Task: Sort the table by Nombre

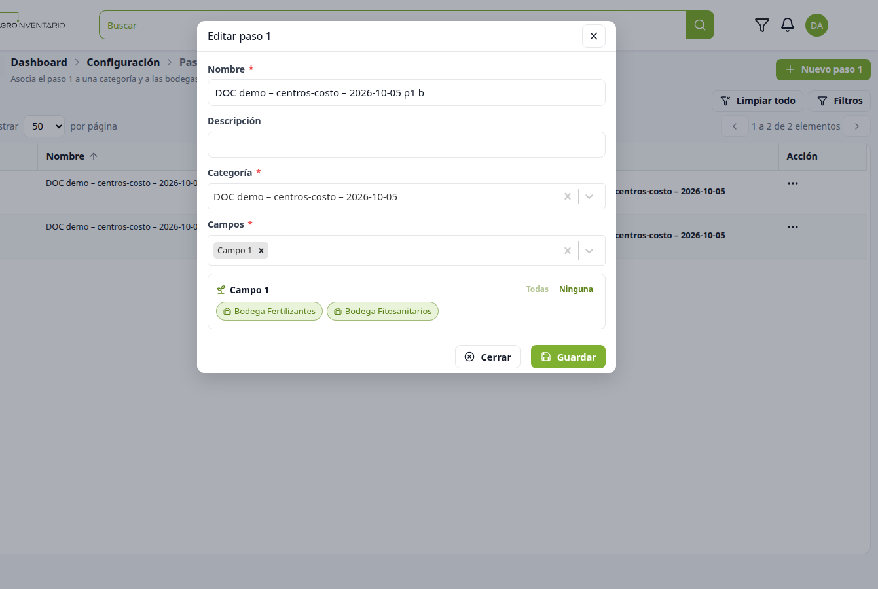Action: click(x=71, y=156)
